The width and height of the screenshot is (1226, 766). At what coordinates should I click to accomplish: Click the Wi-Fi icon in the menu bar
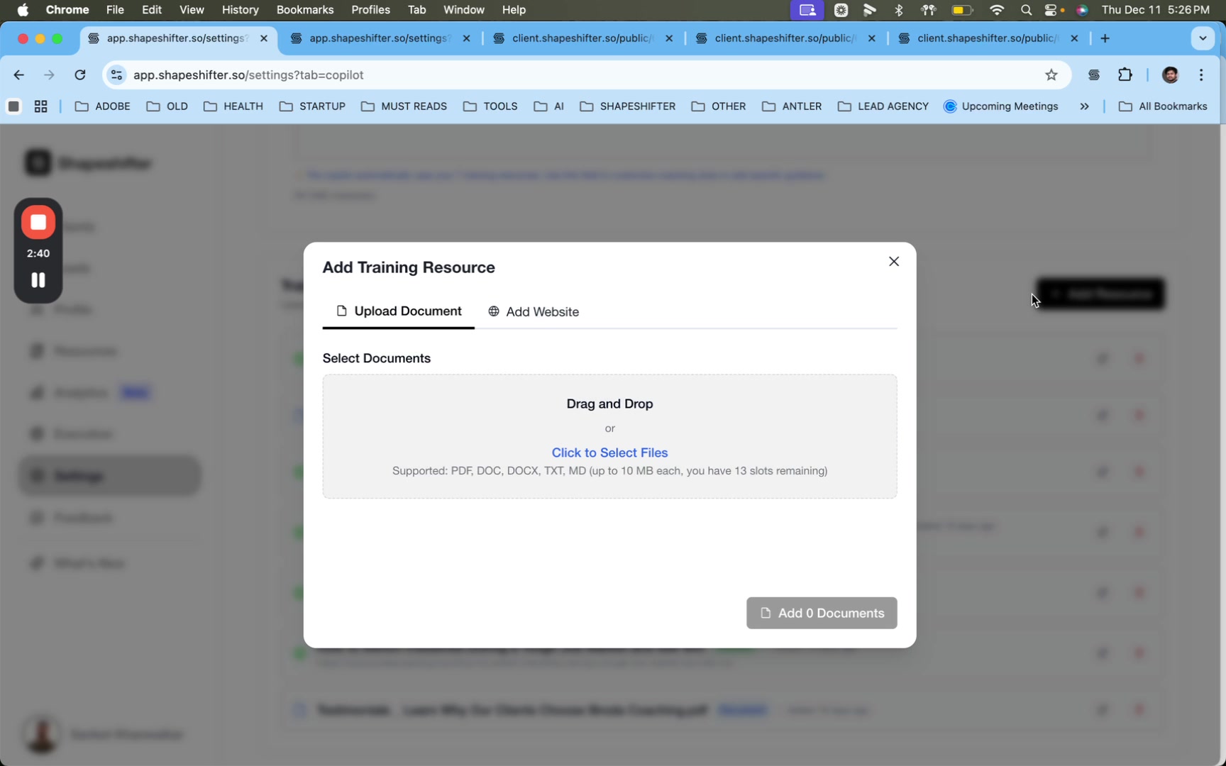point(996,10)
